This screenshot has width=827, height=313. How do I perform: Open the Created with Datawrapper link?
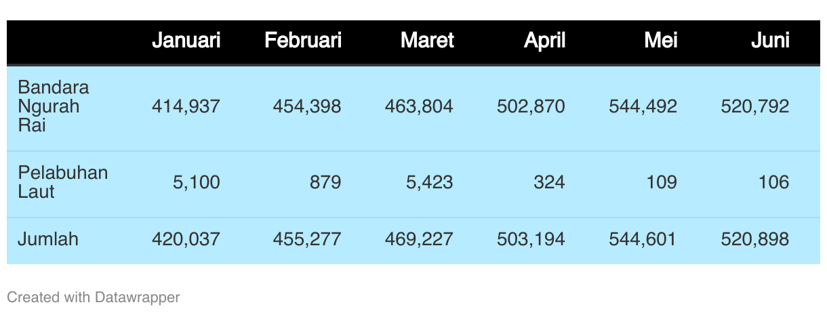(x=94, y=297)
